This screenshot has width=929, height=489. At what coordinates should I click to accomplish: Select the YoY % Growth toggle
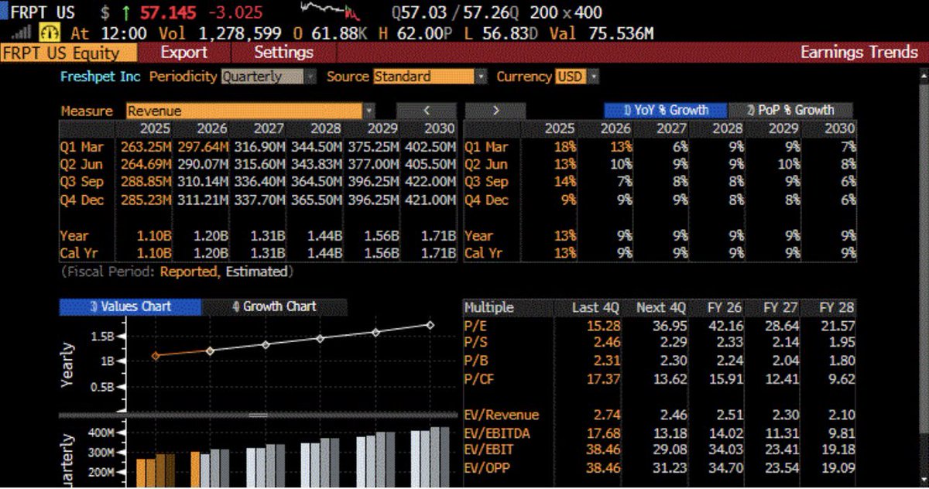(x=666, y=111)
